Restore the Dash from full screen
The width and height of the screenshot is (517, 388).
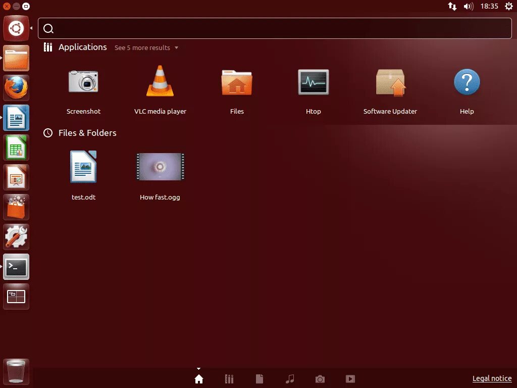click(26, 6)
